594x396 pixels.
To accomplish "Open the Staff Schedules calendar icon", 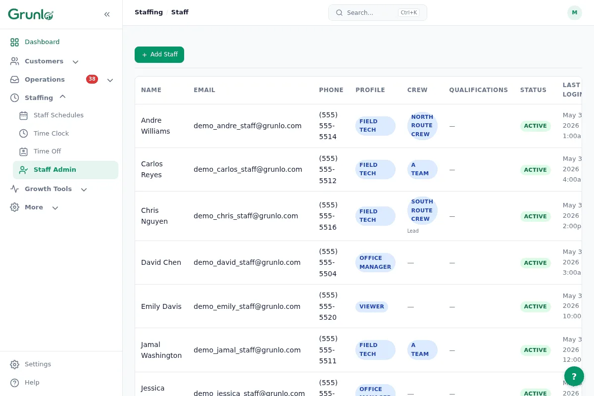I will pos(23,115).
